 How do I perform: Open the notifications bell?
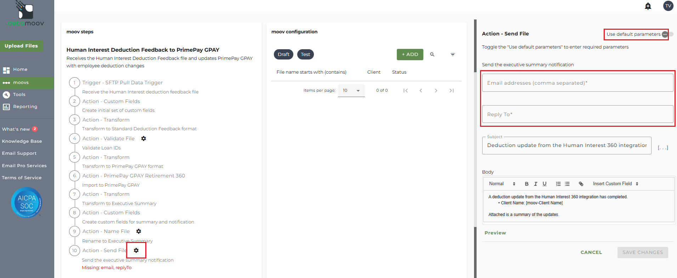[x=648, y=6]
